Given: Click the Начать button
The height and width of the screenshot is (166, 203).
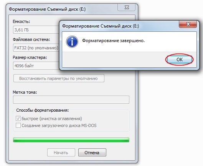Looking at the screenshot, I should (x=61, y=153).
